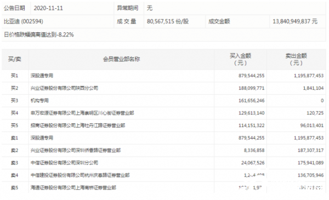Click the 兴业证券 深圳侨香路 branch name
Screen dimensions: 329x200
pos(76,151)
